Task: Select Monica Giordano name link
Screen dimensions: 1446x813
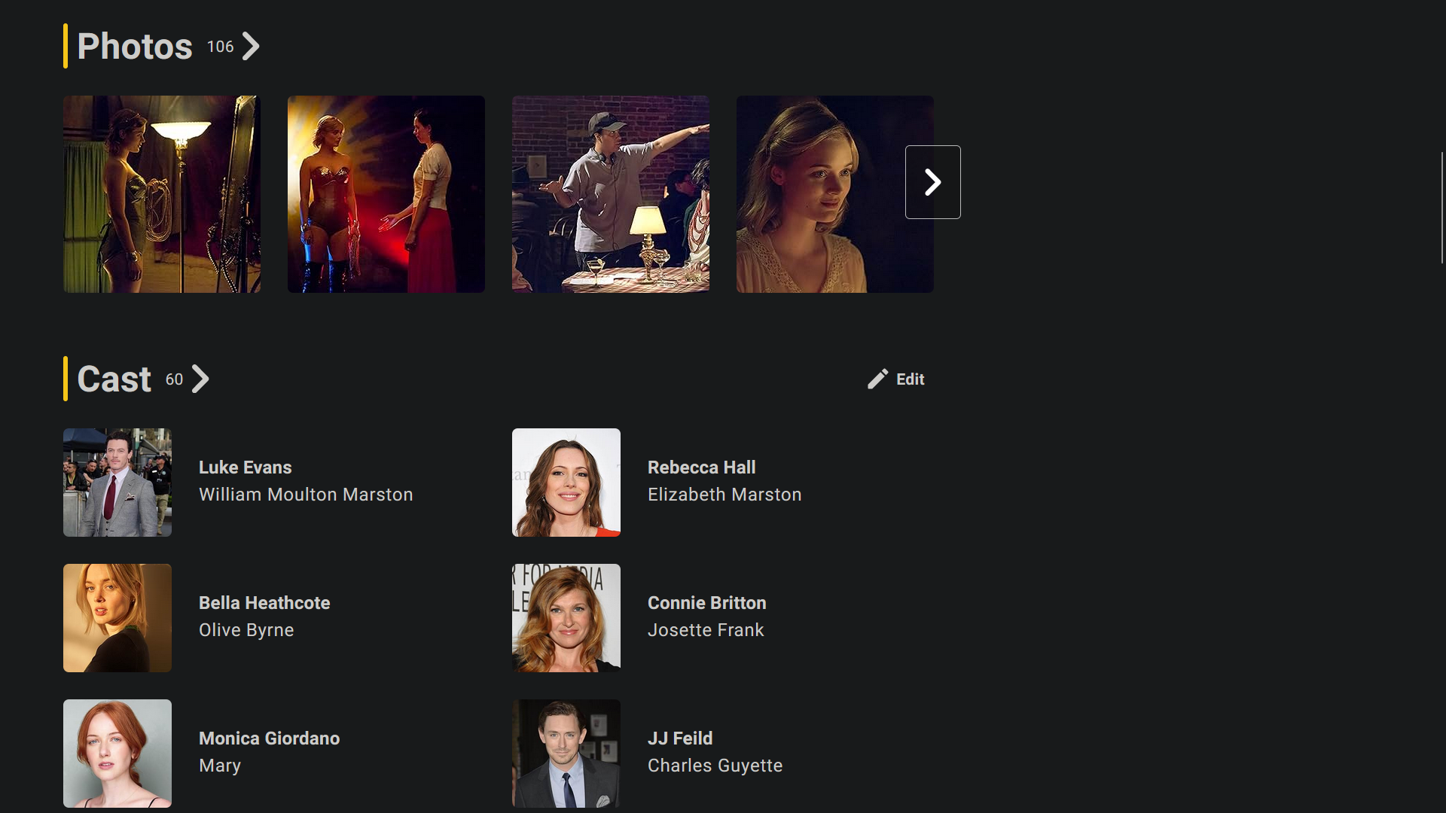Action: [269, 738]
